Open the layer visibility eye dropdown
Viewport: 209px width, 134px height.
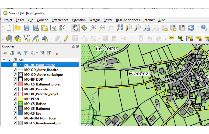[x=19, y=53]
